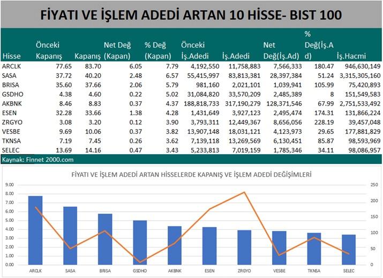The height and width of the screenshot is (278, 383).
Task: Click the Hisse column header
Action: pyautogui.click(x=11, y=56)
